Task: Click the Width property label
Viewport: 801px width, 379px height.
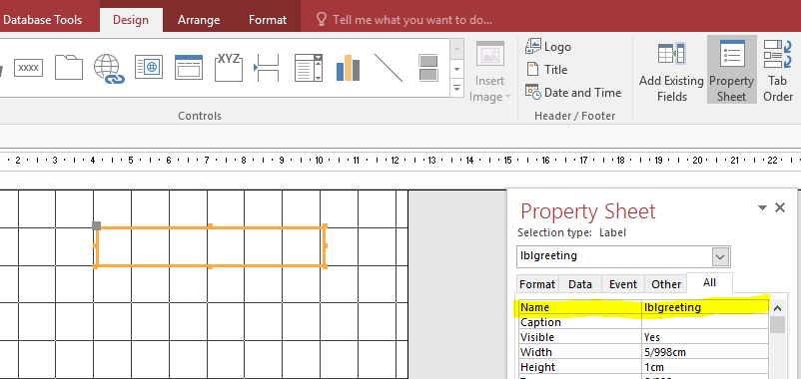Action: coord(536,351)
